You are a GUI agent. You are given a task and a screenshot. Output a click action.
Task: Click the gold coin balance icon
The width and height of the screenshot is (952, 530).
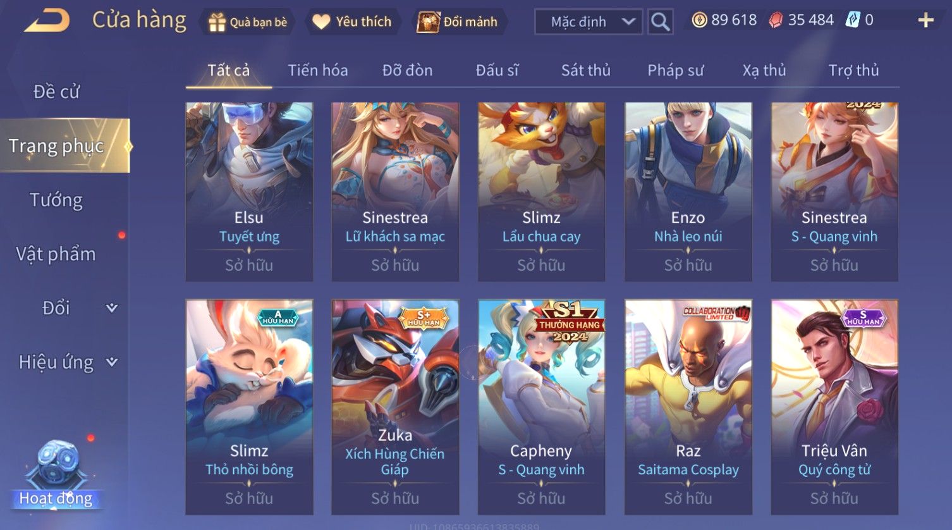[x=699, y=20]
